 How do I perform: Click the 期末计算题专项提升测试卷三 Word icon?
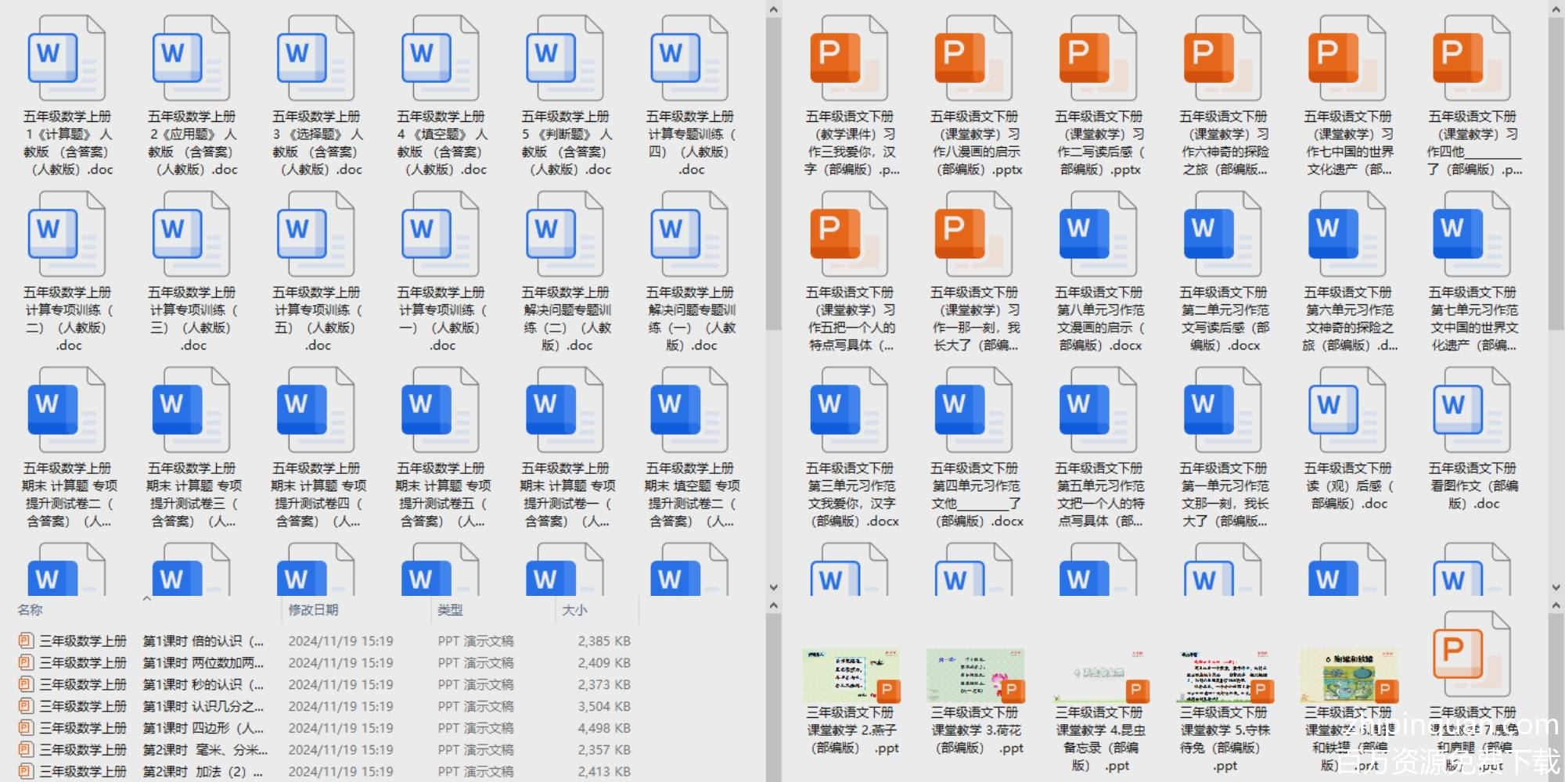click(191, 411)
